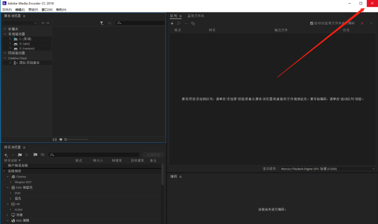Image resolution: width=378 pixels, height=224 pixels.
Task: Click the back arrow in Media Browser
Action: click(x=43, y=23)
